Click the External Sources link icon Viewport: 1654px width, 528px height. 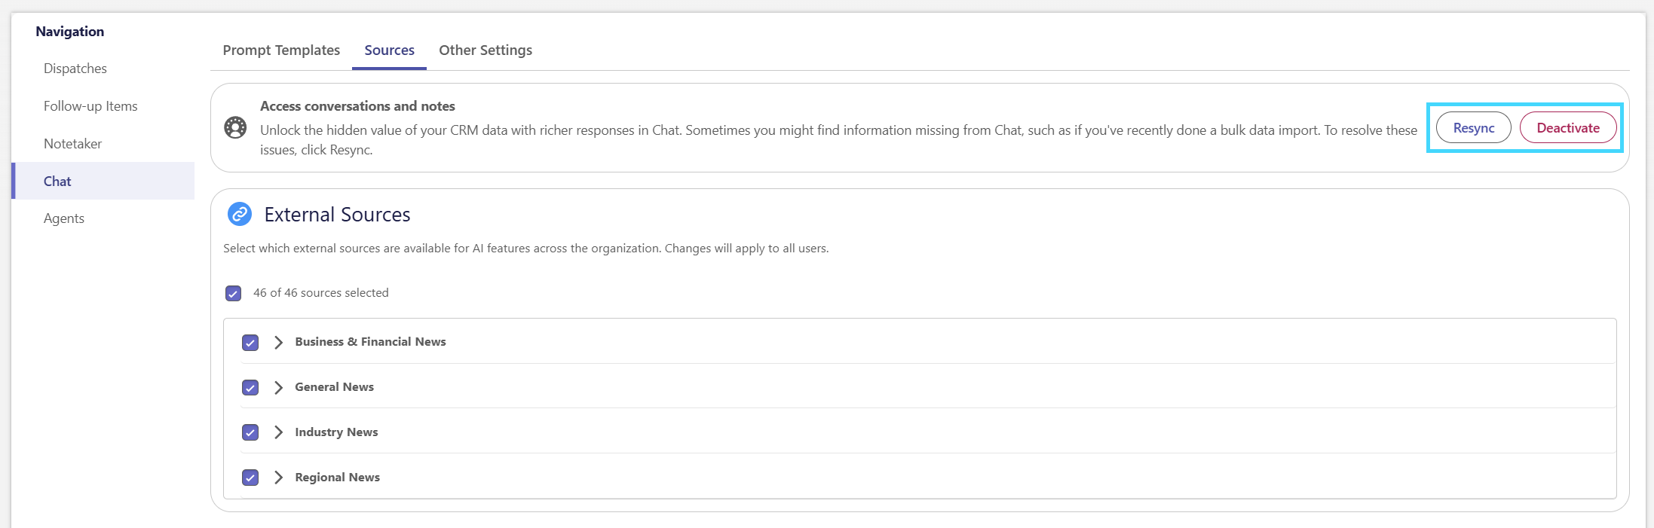point(240,215)
